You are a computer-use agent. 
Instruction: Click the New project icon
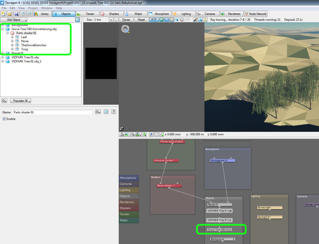[4, 14]
